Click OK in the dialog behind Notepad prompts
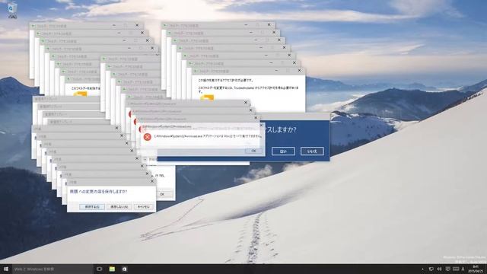The image size is (487, 274). coord(162,194)
